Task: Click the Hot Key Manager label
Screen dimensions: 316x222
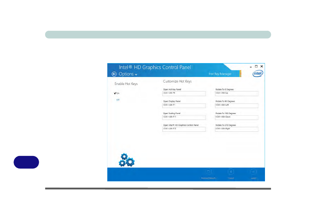Action: coord(220,74)
